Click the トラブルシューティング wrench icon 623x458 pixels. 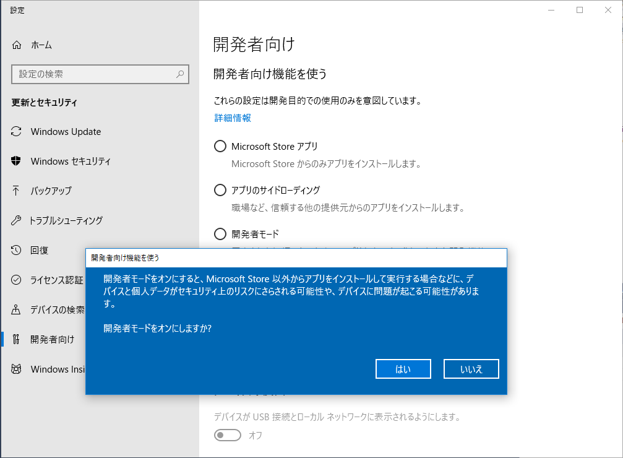pyautogui.click(x=16, y=220)
